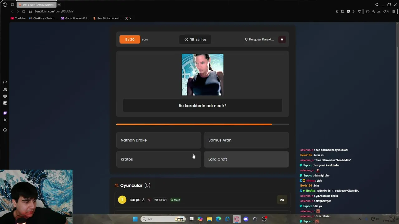Search tabs with the magnifier icon
Viewport: 399px width, 224px height.
click(x=377, y=5)
